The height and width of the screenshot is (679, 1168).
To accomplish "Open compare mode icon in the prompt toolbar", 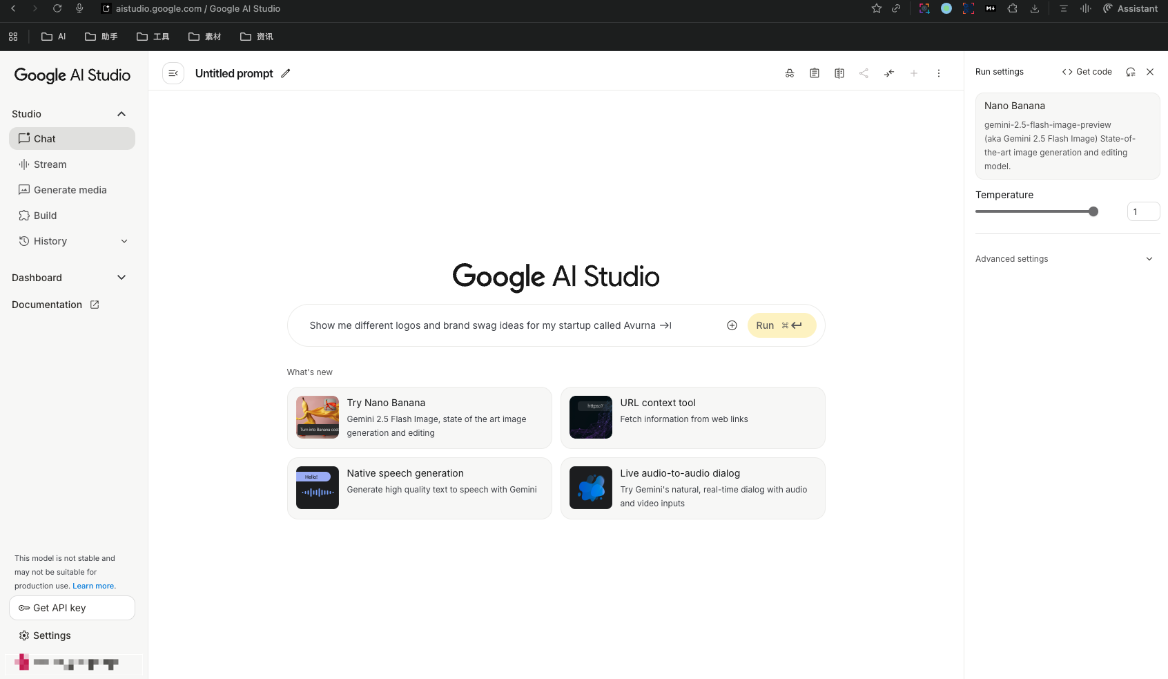I will coord(839,73).
